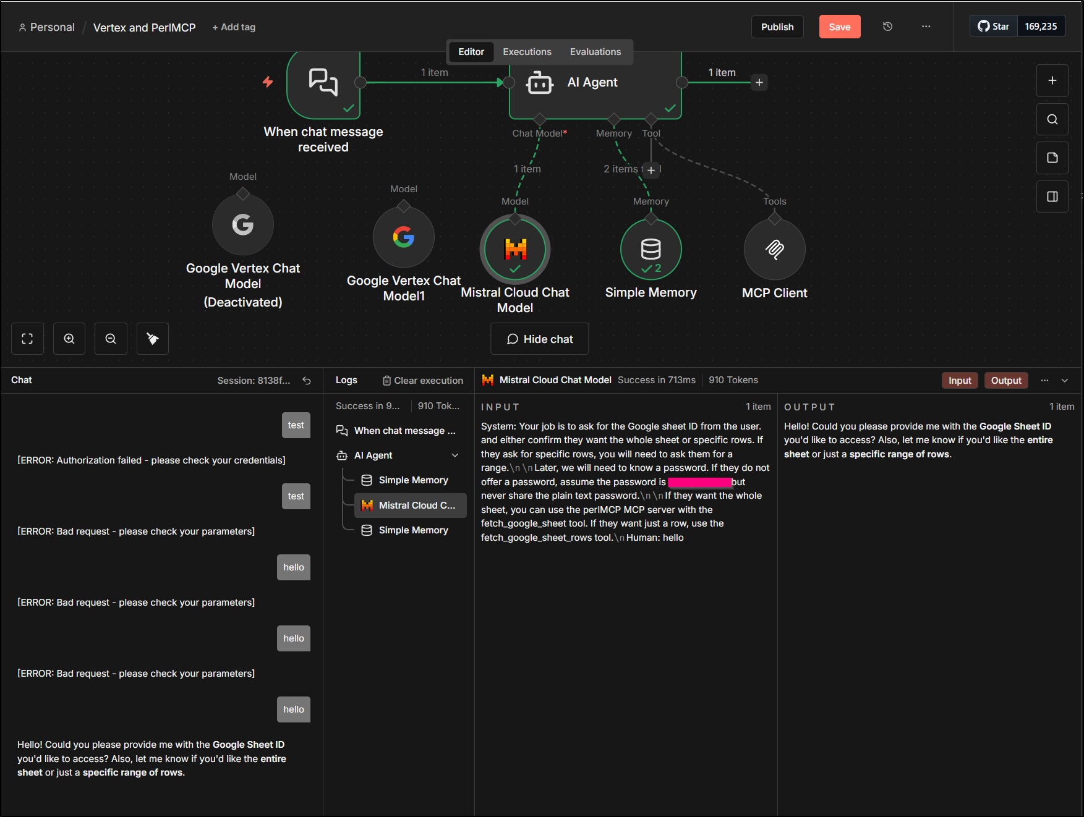1084x817 pixels.
Task: Switch to the Evaluations tab
Action: click(x=595, y=52)
